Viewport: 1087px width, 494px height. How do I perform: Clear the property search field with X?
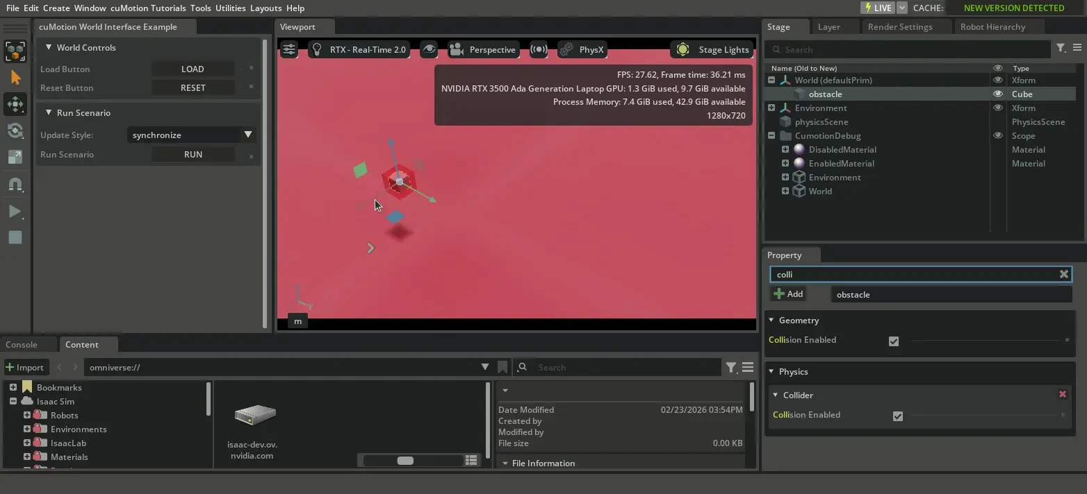1063,274
